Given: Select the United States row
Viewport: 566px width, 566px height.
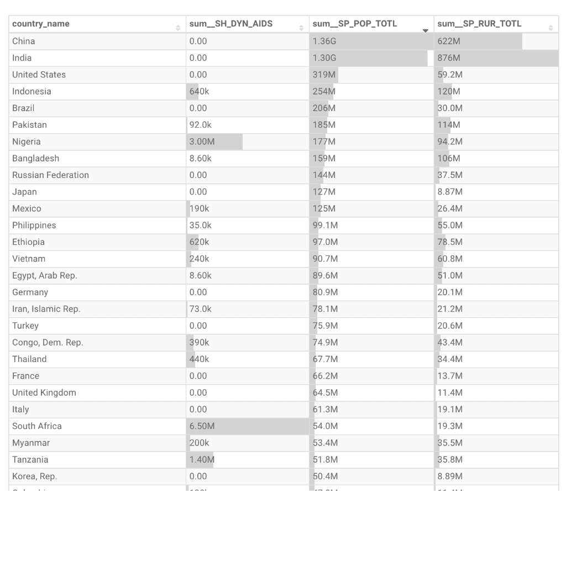Looking at the screenshot, I should click(284, 75).
